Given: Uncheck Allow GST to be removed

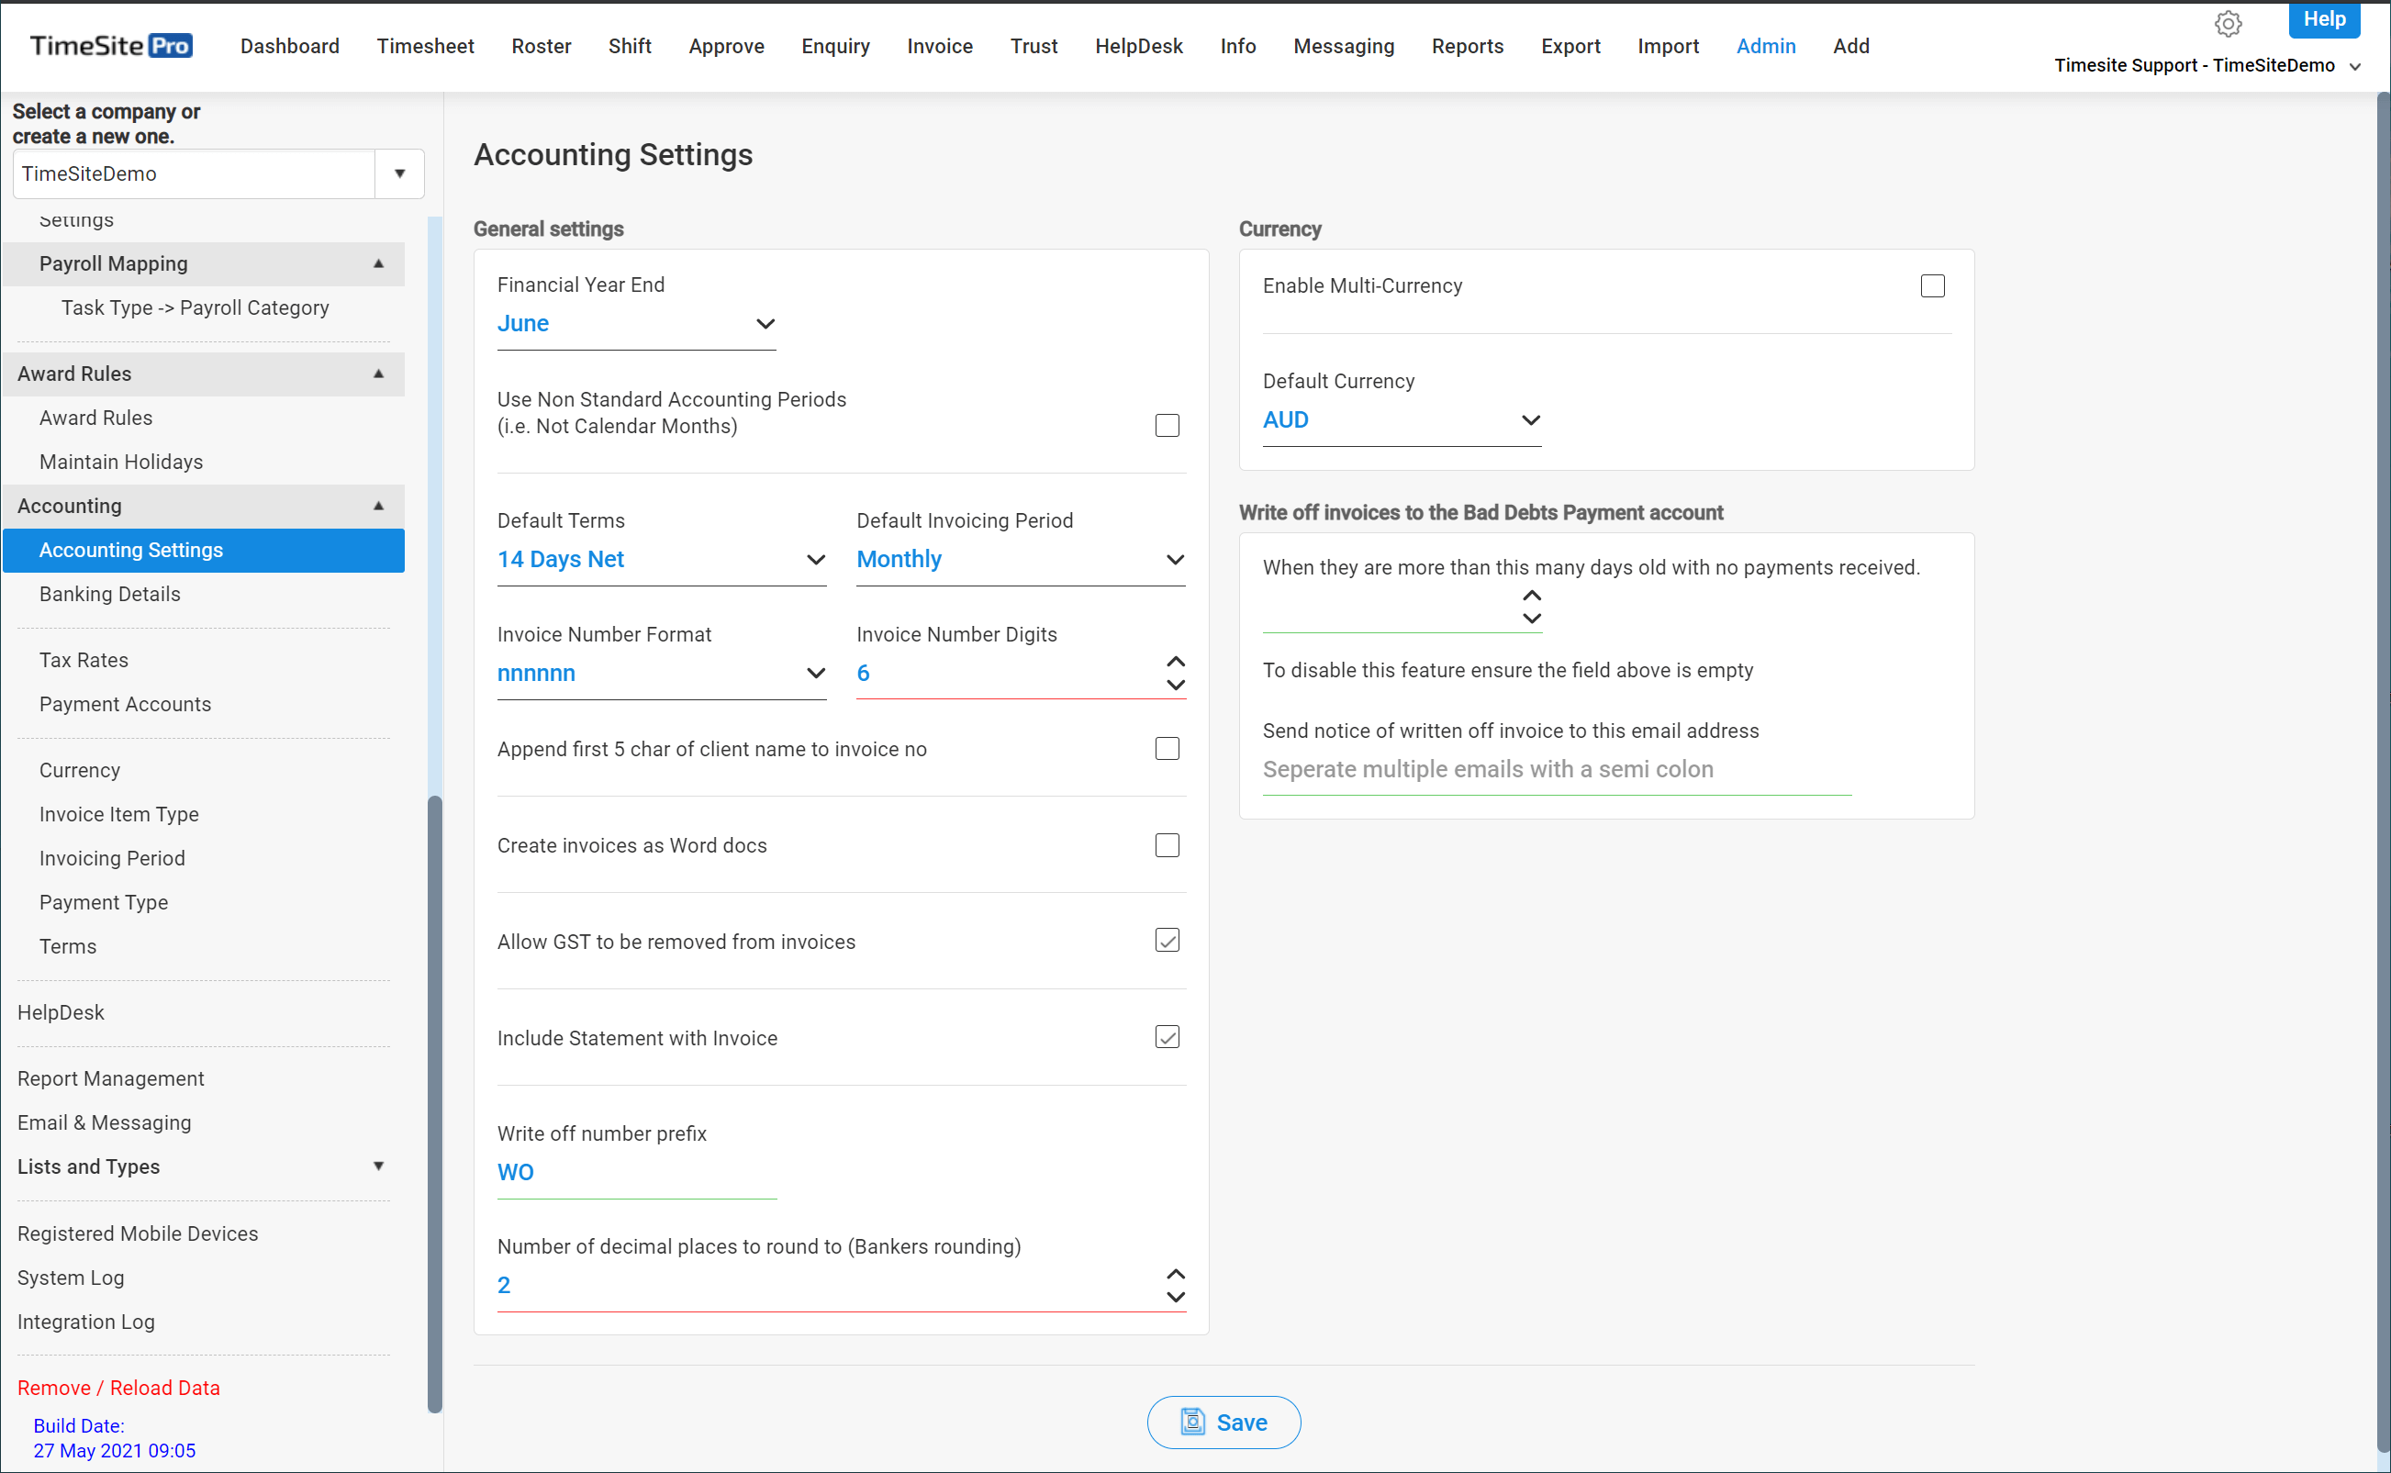Looking at the screenshot, I should pos(1168,940).
